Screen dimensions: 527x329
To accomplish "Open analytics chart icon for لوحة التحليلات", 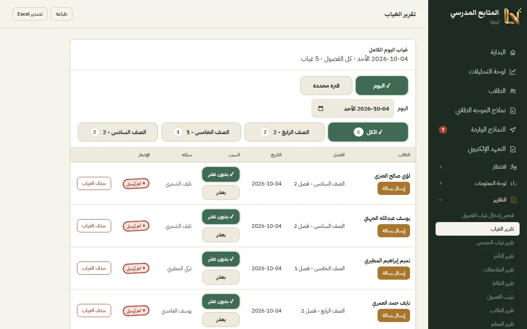I will (513, 72).
